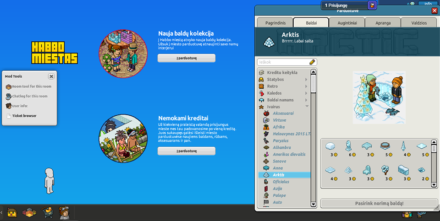Select the ice pine tree costing 4
Viewport: 440px width, 221px height.
(x=403, y=146)
